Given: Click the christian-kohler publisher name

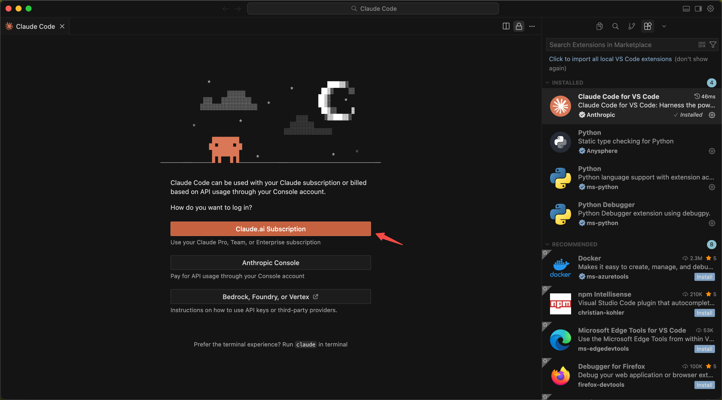Looking at the screenshot, I should (x=601, y=313).
